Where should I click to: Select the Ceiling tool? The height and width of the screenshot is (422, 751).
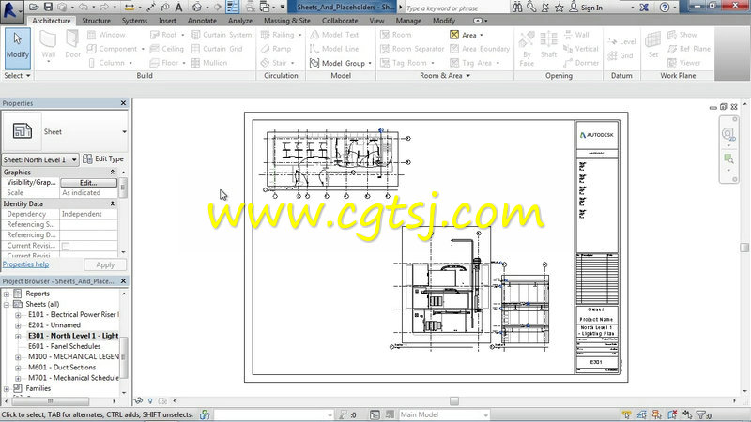pyautogui.click(x=167, y=49)
